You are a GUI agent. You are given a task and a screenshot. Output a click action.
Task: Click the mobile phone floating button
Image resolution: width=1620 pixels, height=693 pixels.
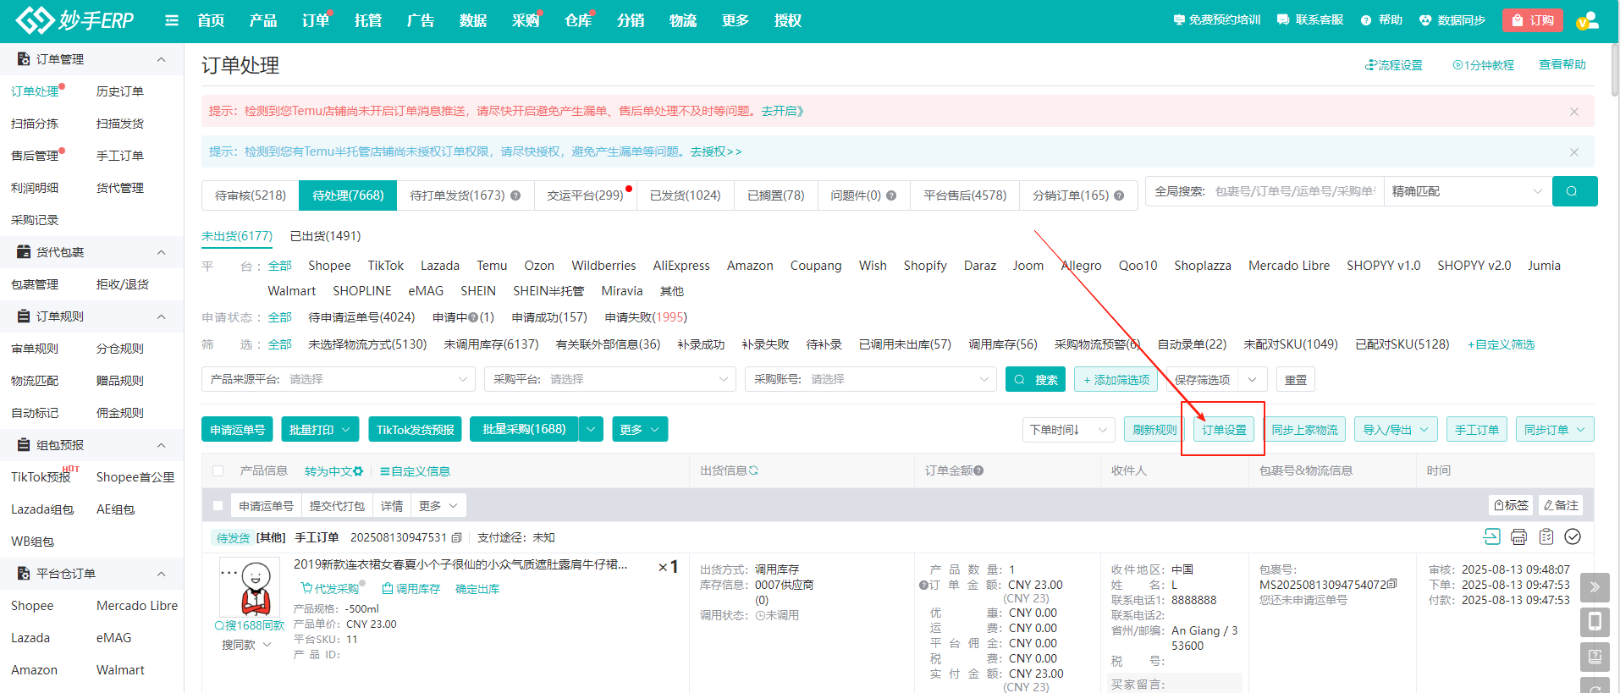(x=1595, y=622)
